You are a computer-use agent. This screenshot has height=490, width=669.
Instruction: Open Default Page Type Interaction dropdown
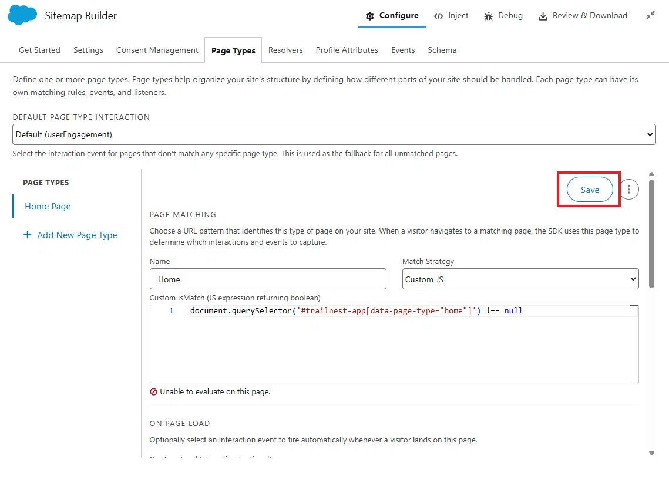point(334,134)
